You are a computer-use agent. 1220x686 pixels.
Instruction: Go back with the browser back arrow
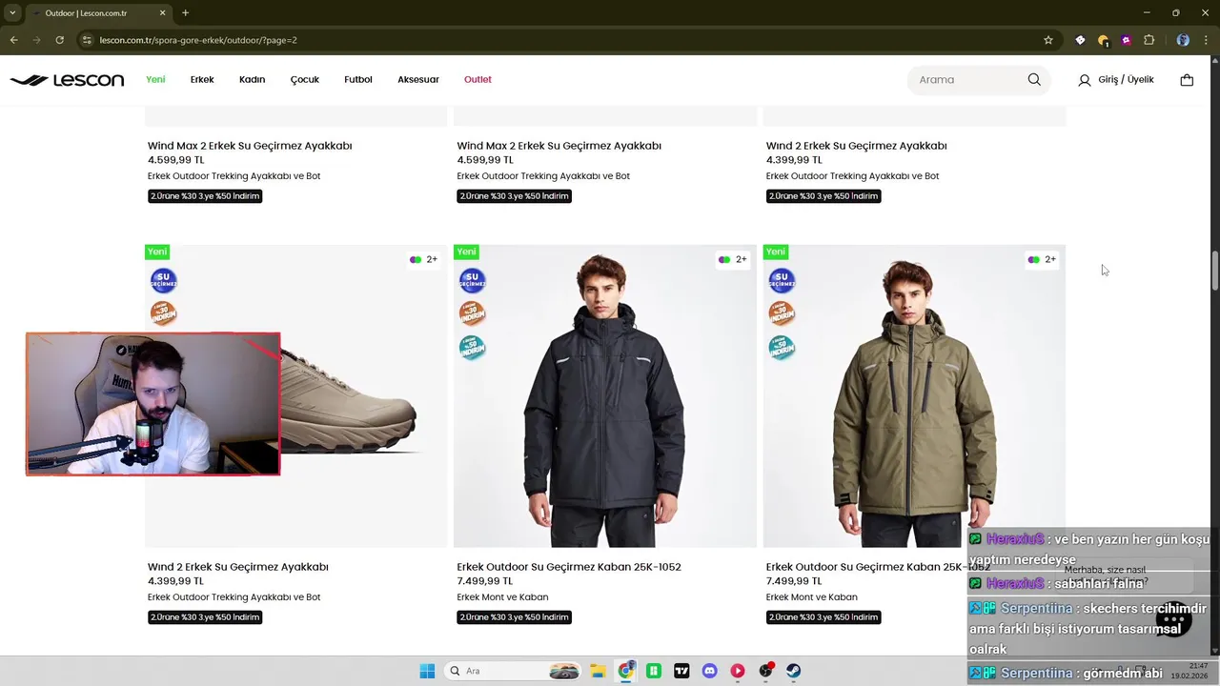(x=13, y=40)
